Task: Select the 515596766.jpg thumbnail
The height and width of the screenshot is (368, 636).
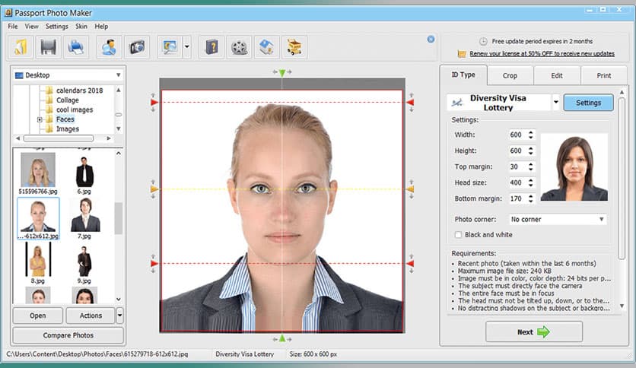Action: tap(38, 173)
